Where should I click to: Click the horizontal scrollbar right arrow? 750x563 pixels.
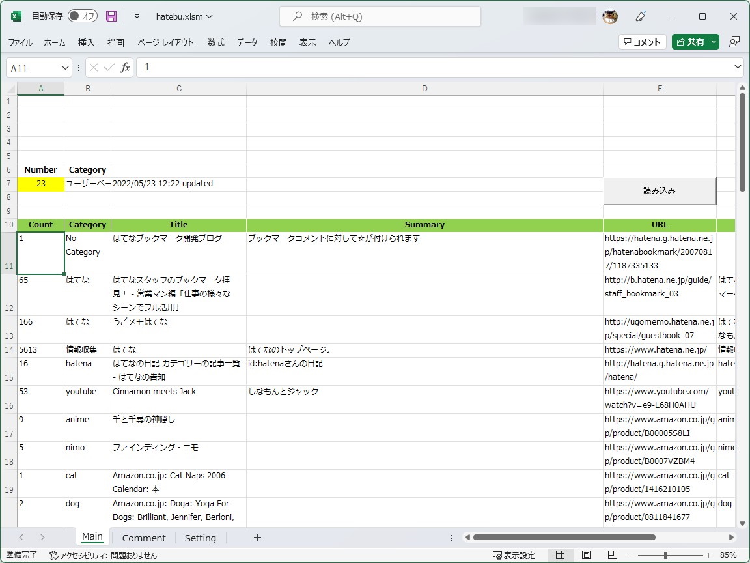tap(731, 537)
